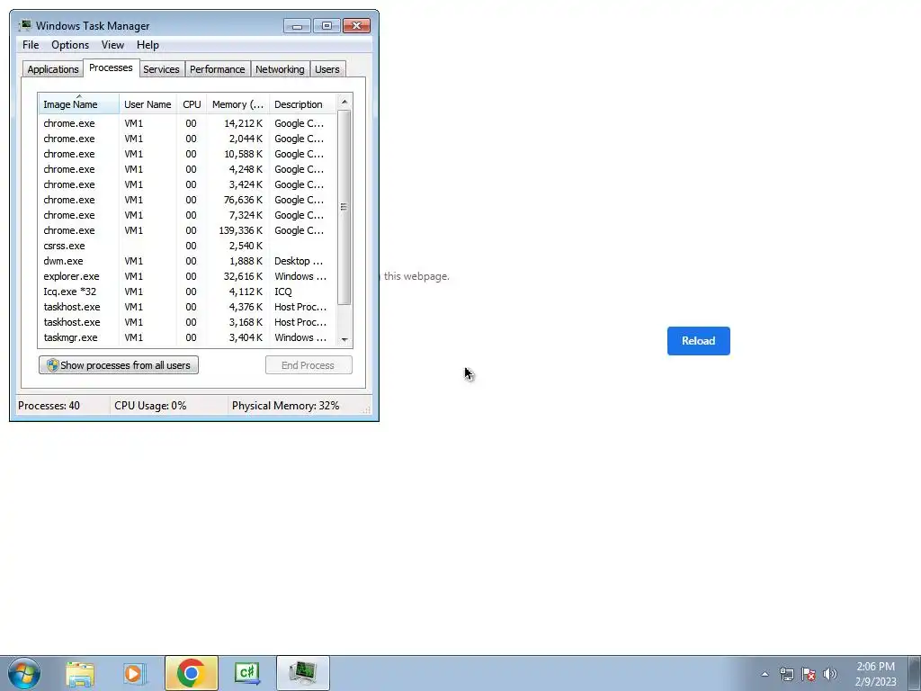Select taskhost.exe row using 3,168 K
The width and height of the screenshot is (921, 691).
(x=188, y=322)
